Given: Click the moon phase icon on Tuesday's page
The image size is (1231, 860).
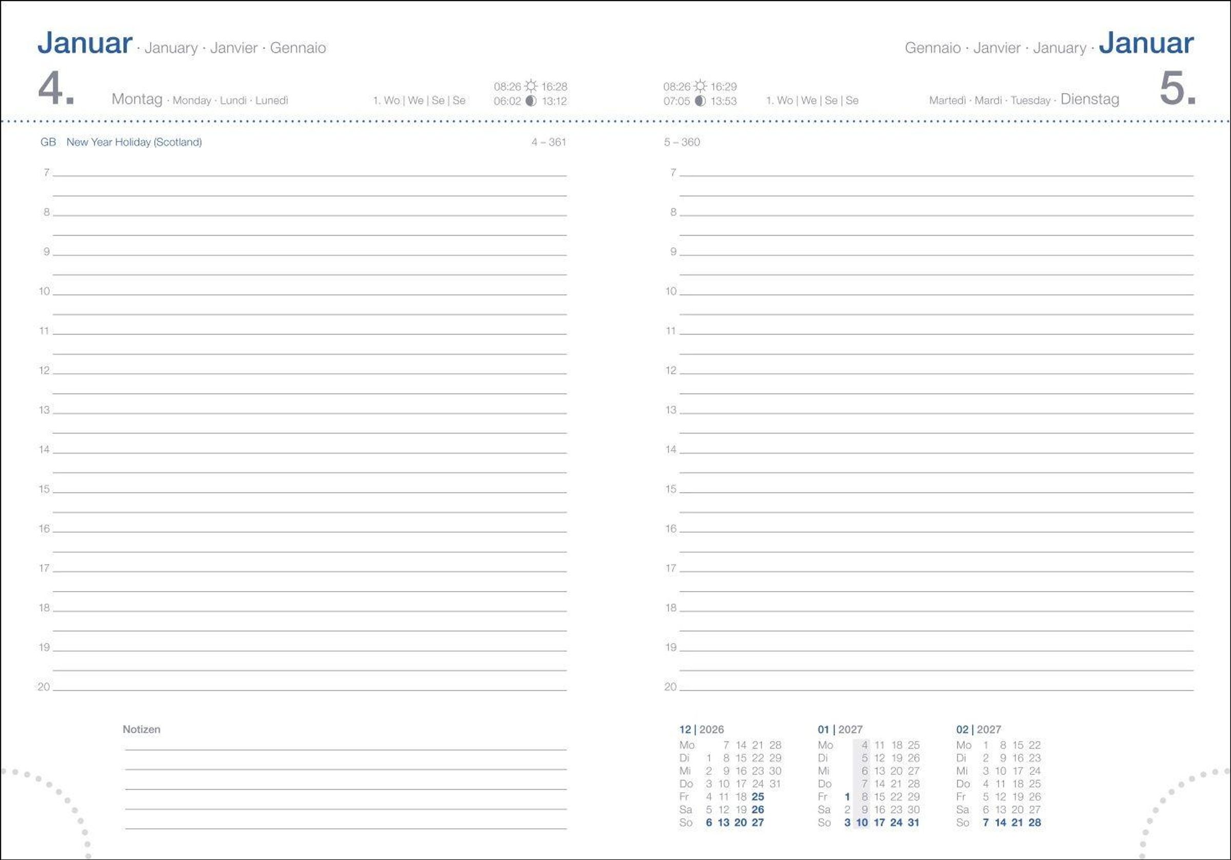Looking at the screenshot, I should 700,101.
